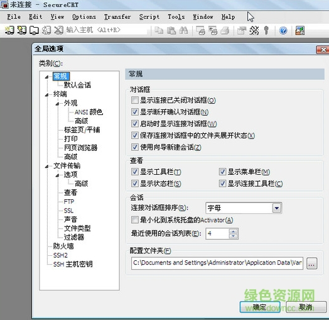Click the 取消 button

306,307
